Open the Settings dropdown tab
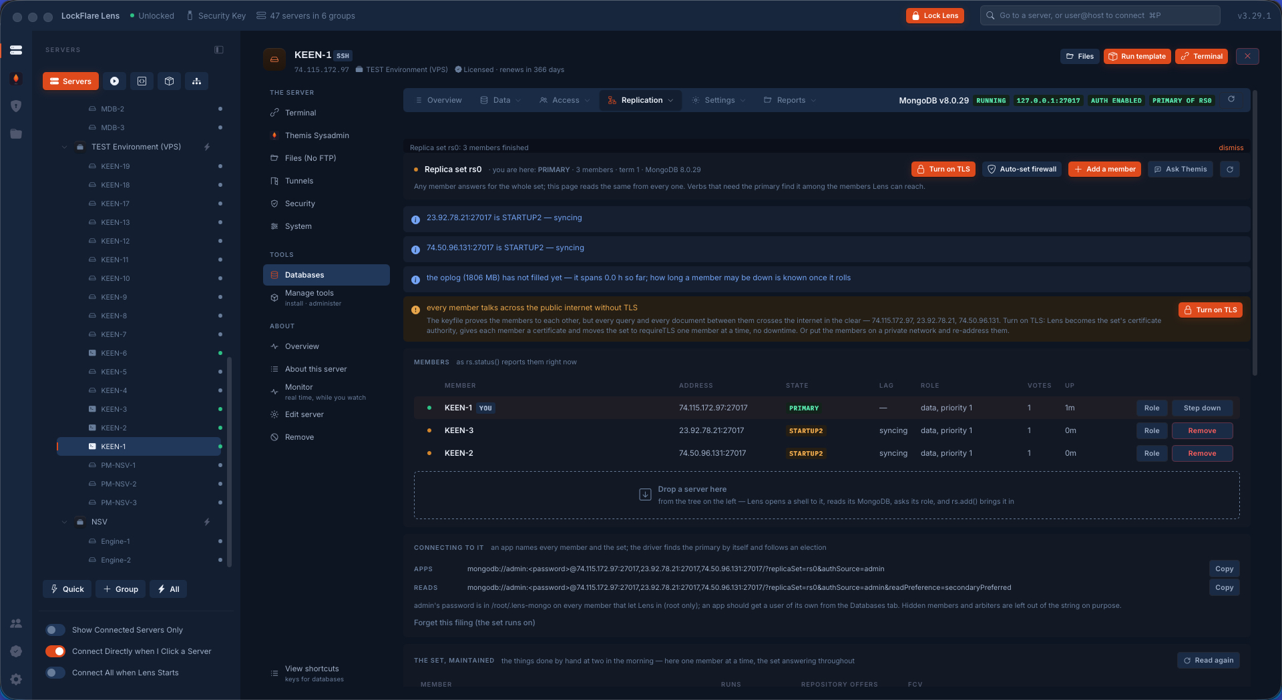The image size is (1282, 700). click(x=718, y=100)
